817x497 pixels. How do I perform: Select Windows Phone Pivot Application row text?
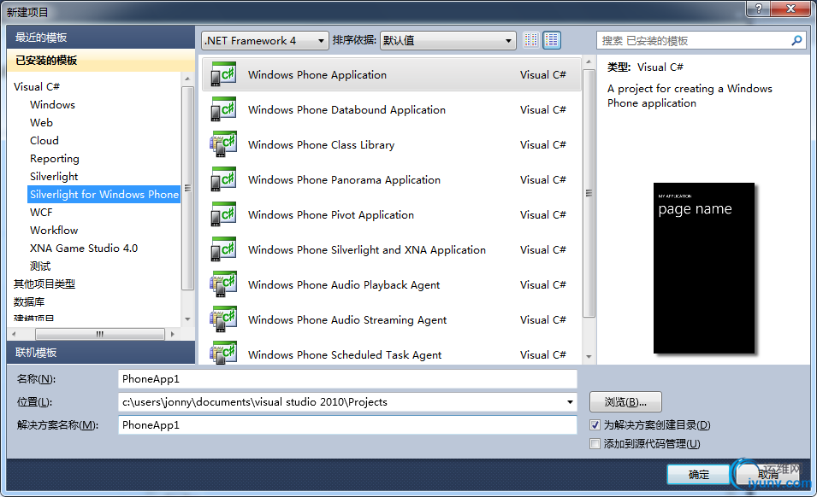pos(331,214)
